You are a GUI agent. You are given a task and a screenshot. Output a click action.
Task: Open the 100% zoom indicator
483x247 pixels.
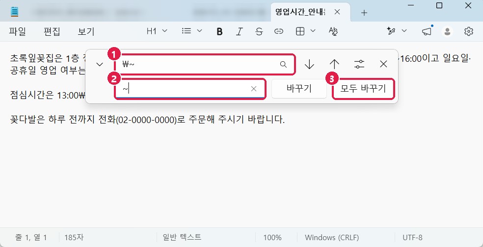pos(272,238)
